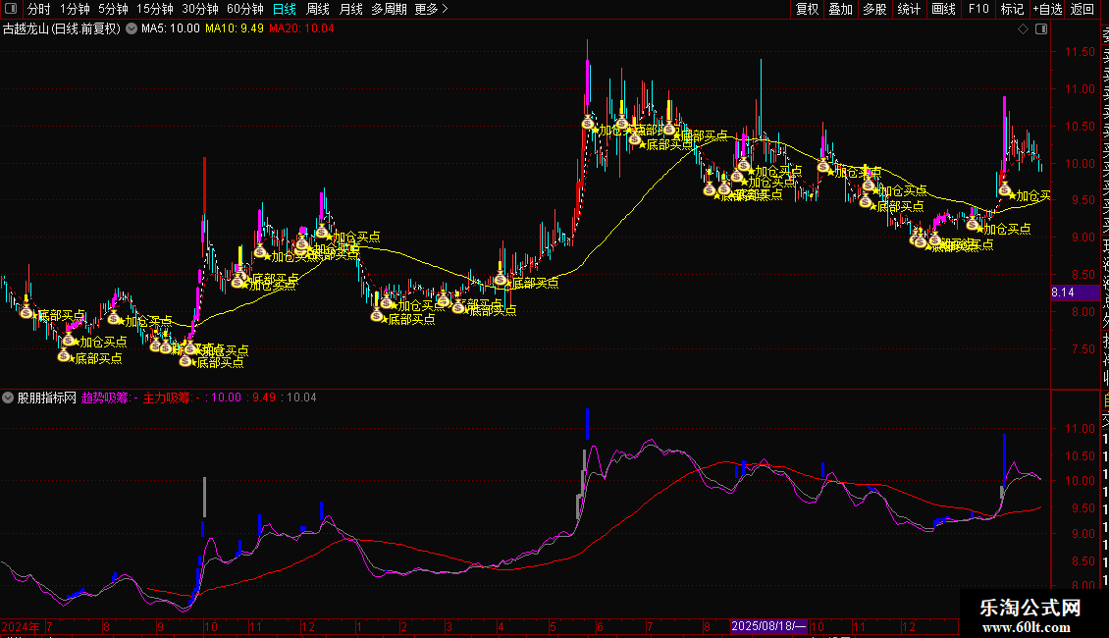Image resolution: width=1109 pixels, height=638 pixels.
Task: Select the 1分钟 period tab
Action: click(75, 9)
